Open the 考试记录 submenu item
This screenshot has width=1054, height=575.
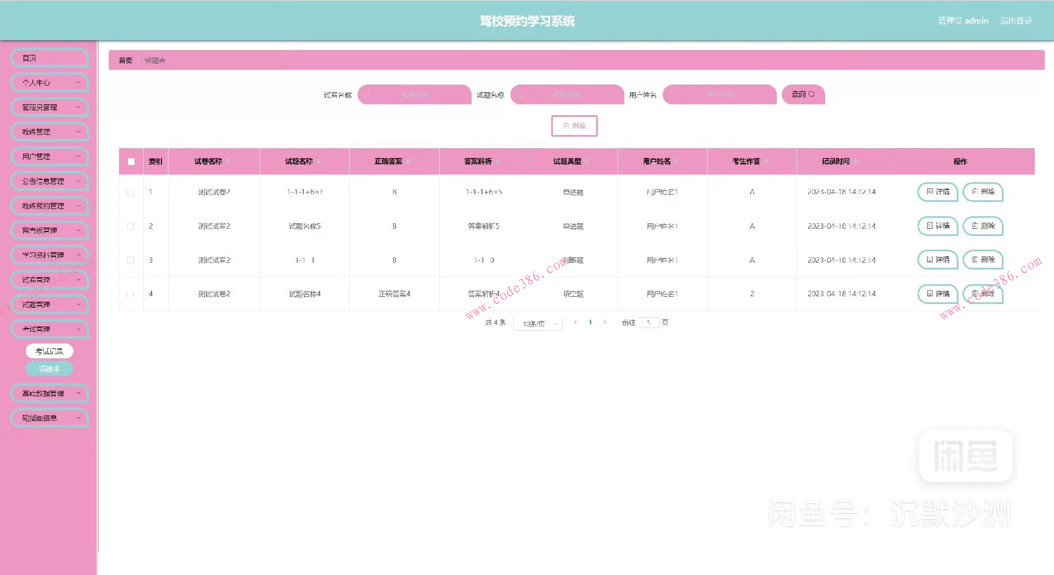49,351
